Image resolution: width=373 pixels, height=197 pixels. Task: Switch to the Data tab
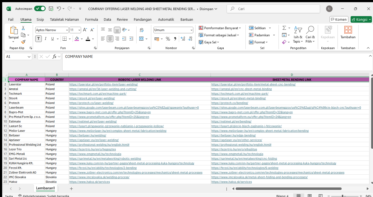click(x=107, y=19)
